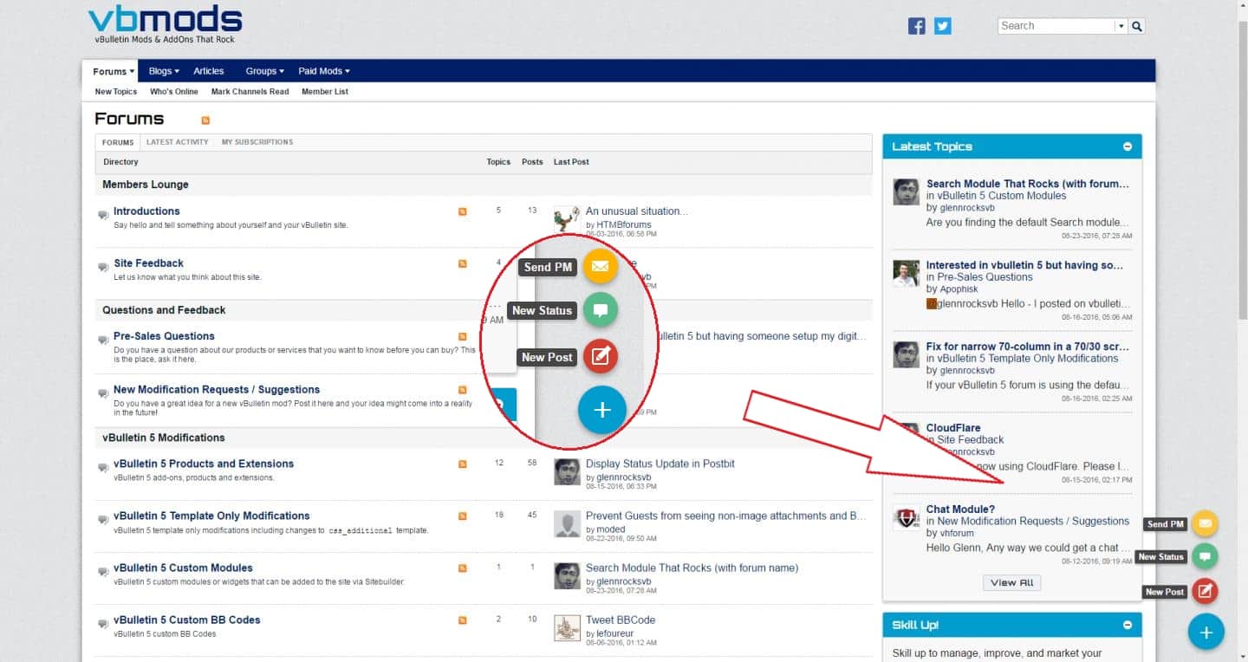The image size is (1248, 662).
Task: Open 'CloudFlare' topic in Latest Topics
Action: coord(953,428)
